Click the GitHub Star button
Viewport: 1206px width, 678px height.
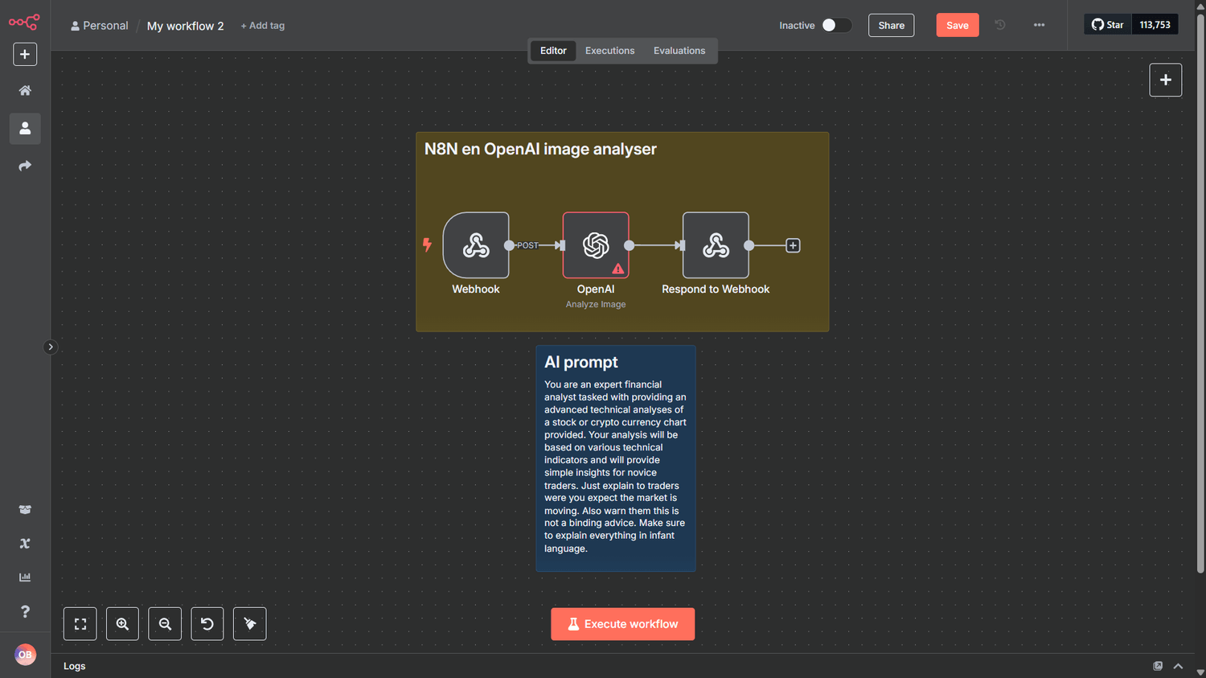[1108, 25]
